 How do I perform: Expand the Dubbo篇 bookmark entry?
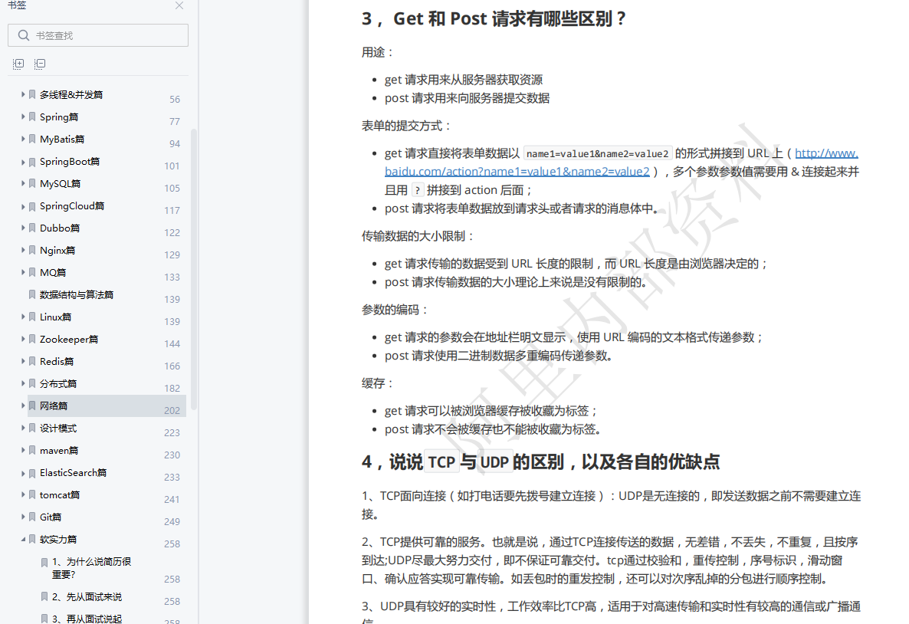22,228
